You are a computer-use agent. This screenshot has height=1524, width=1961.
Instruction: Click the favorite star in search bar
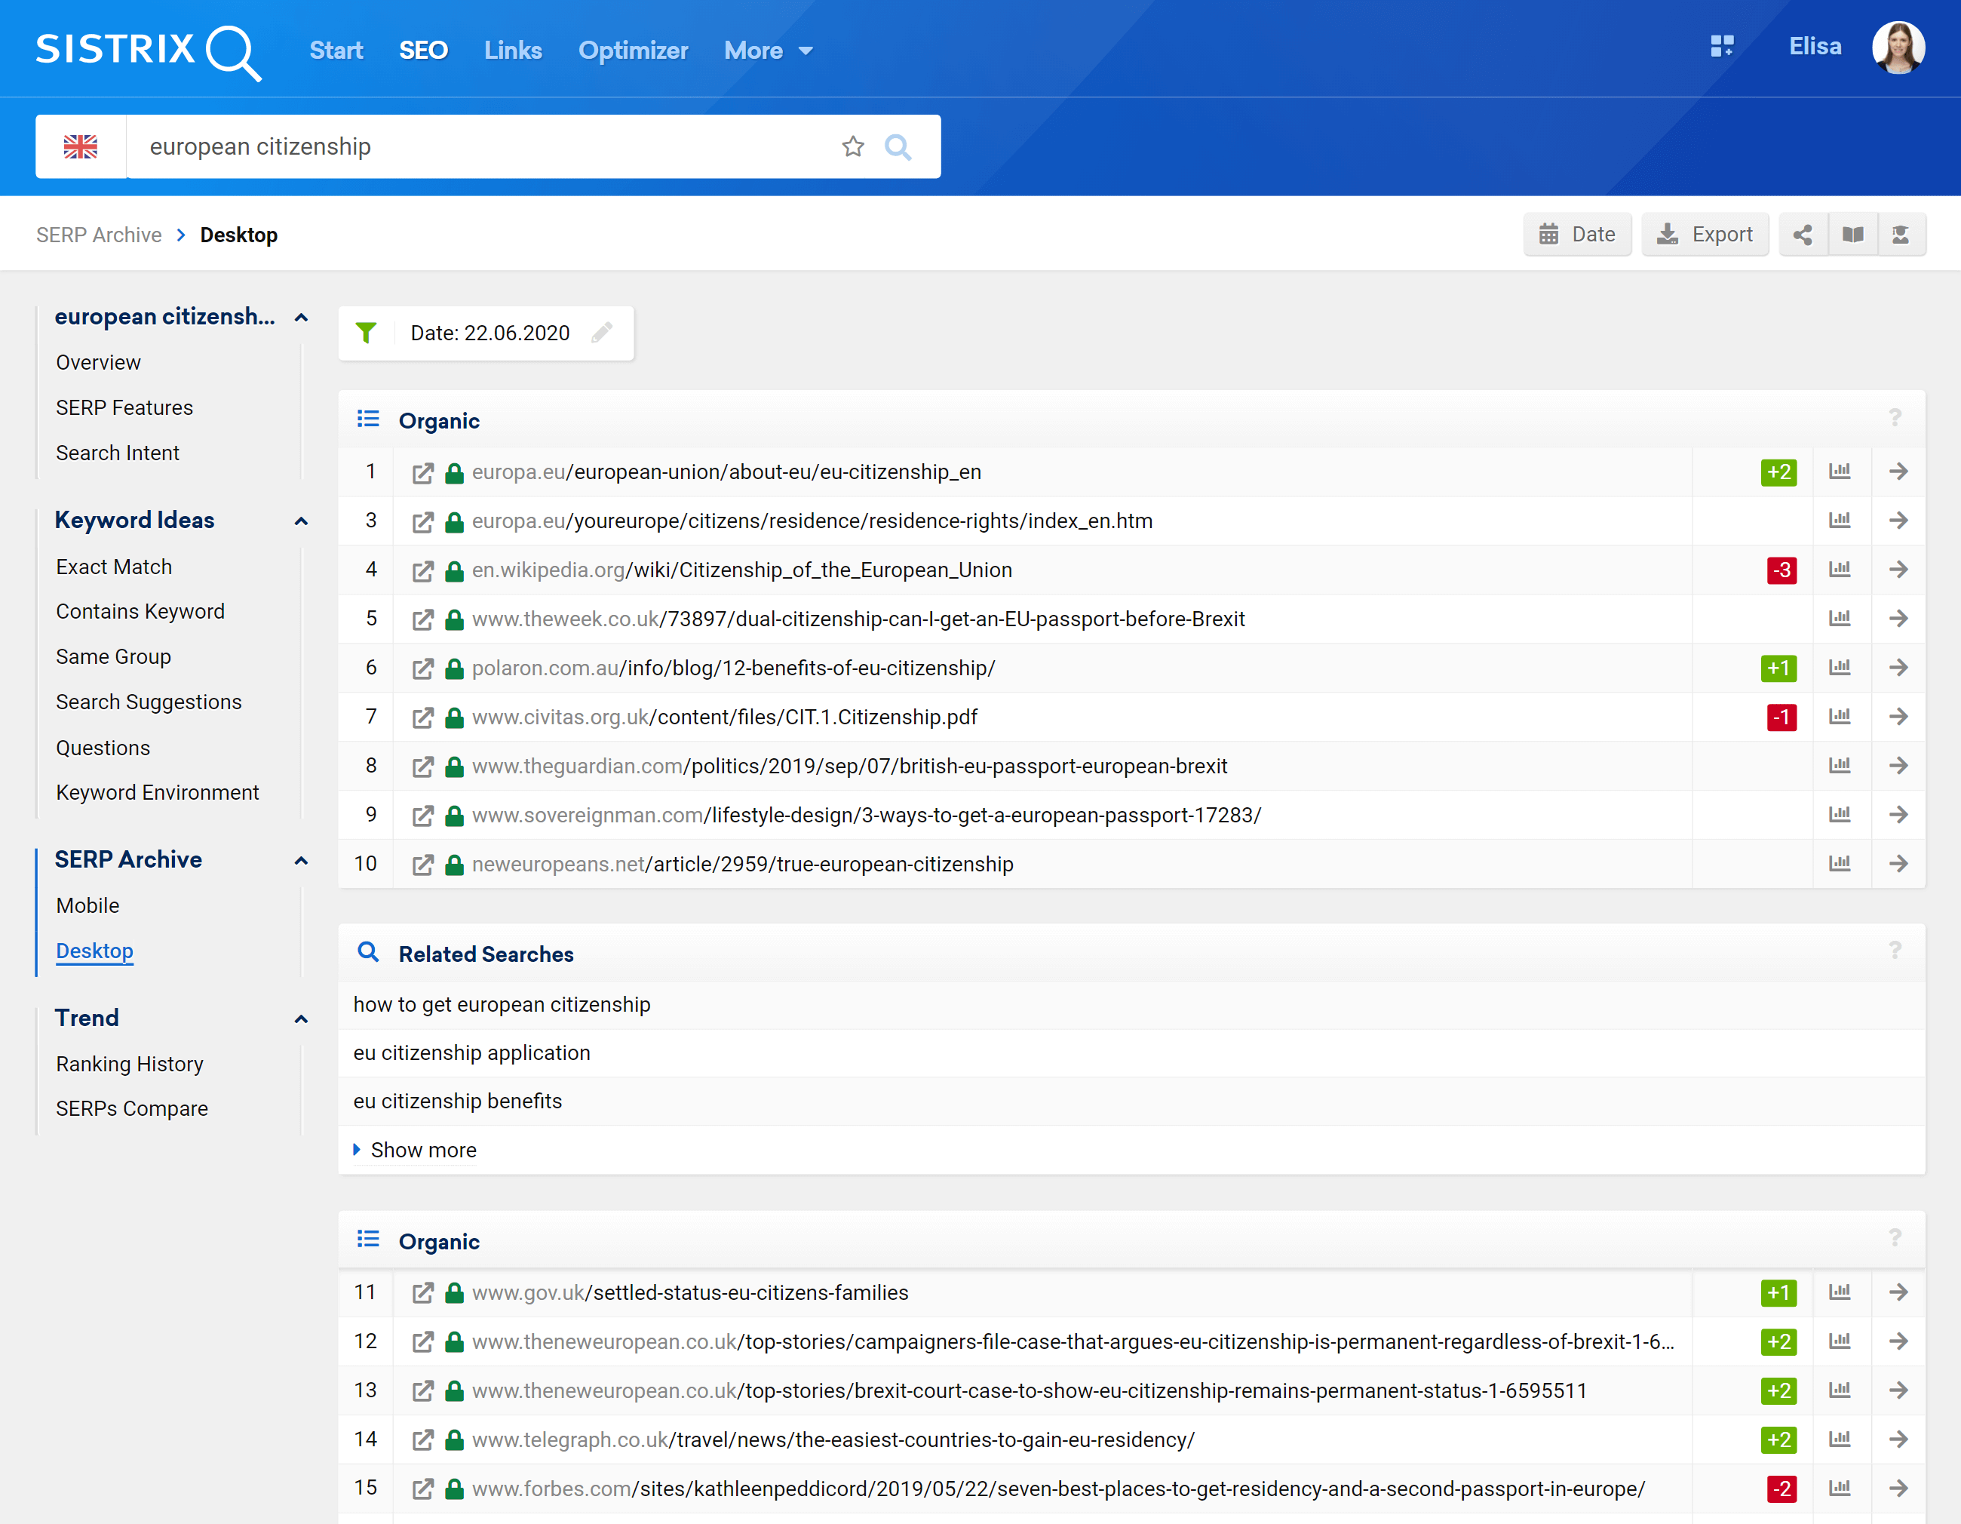[x=852, y=146]
